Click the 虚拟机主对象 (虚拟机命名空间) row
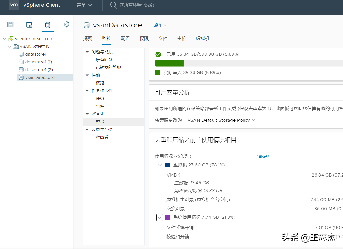This screenshot has width=343, height=249. click(198, 200)
